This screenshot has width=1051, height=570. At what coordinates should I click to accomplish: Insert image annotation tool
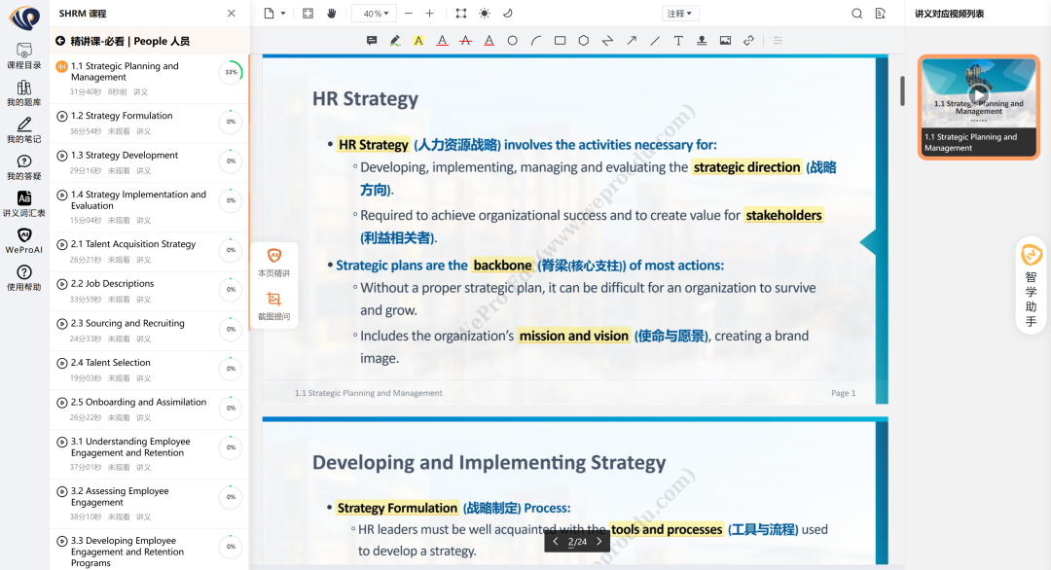[x=725, y=41]
